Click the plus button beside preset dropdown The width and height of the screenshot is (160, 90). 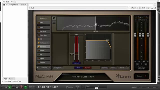tap(130, 8)
